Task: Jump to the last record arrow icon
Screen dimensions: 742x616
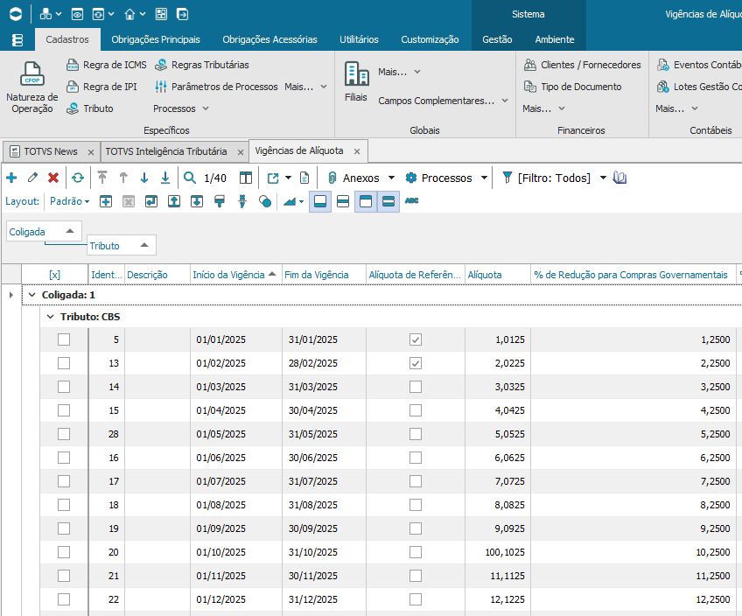Action: 165,178
